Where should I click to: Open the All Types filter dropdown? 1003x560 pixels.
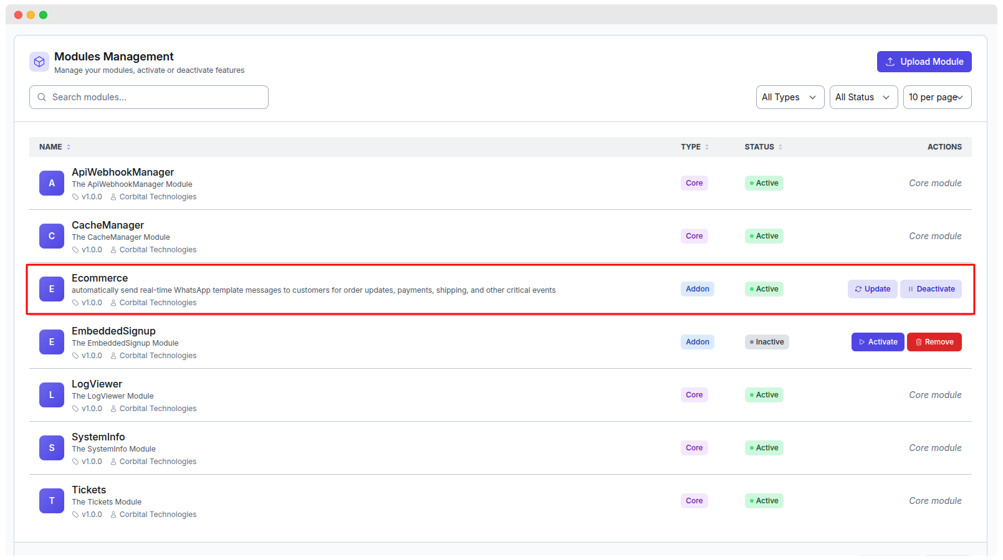[789, 97]
